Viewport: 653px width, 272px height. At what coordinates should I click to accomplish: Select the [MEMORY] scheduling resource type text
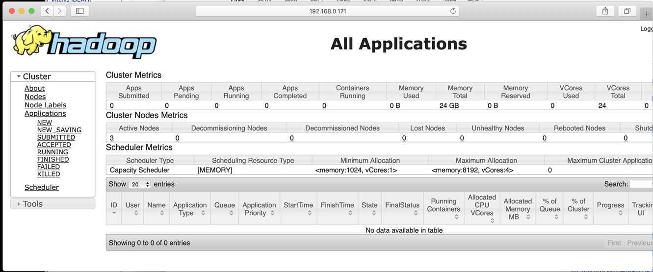pos(215,170)
